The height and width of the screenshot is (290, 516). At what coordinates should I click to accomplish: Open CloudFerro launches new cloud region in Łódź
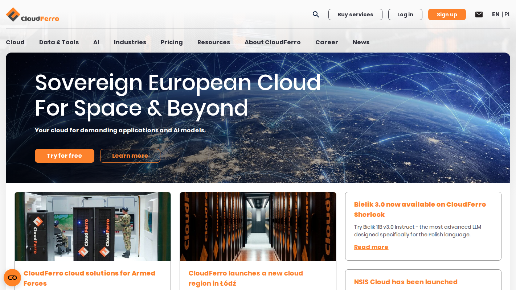click(x=246, y=278)
